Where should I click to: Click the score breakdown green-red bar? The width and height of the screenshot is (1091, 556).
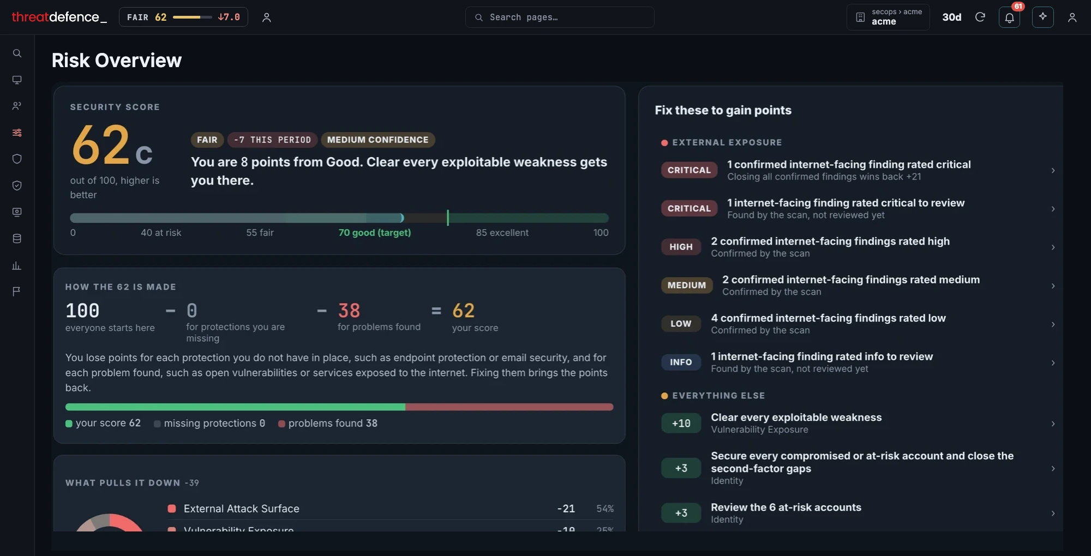pyautogui.click(x=339, y=407)
